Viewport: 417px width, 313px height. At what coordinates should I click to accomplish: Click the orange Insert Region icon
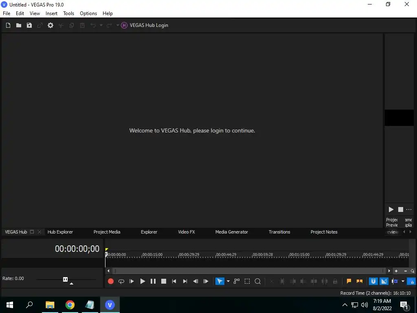click(360, 281)
